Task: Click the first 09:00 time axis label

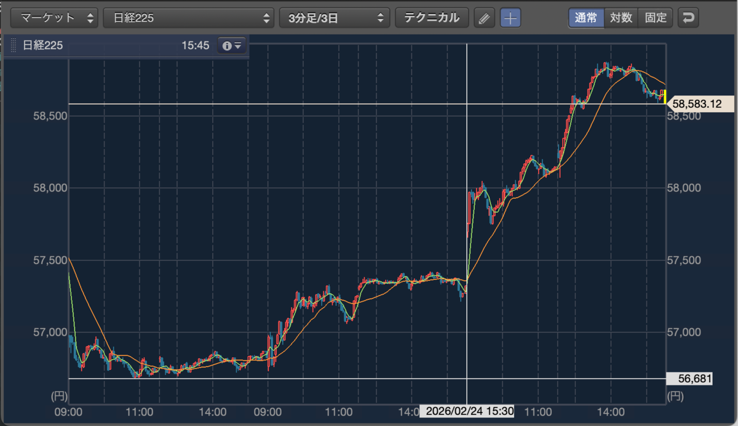Action: (x=69, y=411)
